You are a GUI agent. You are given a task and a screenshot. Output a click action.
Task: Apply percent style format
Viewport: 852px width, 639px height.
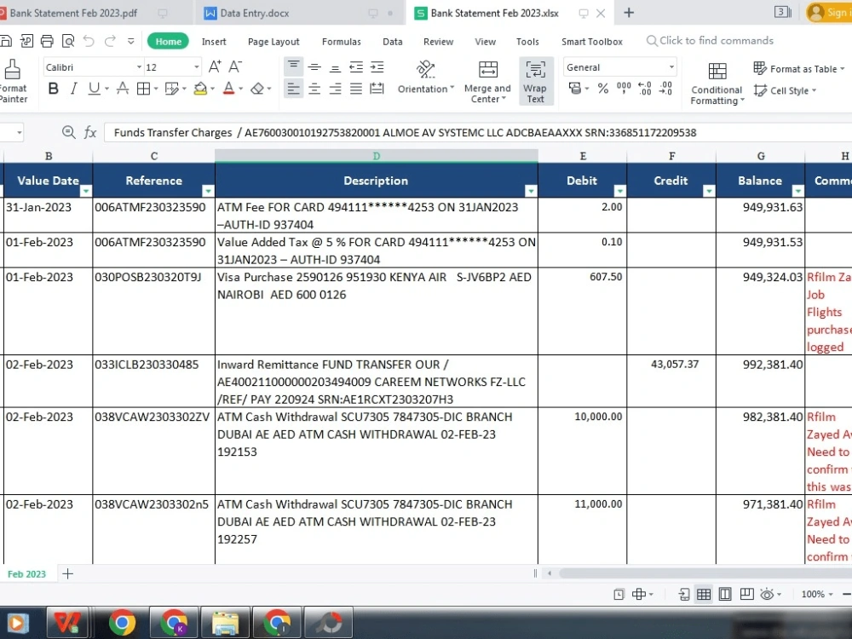603,89
